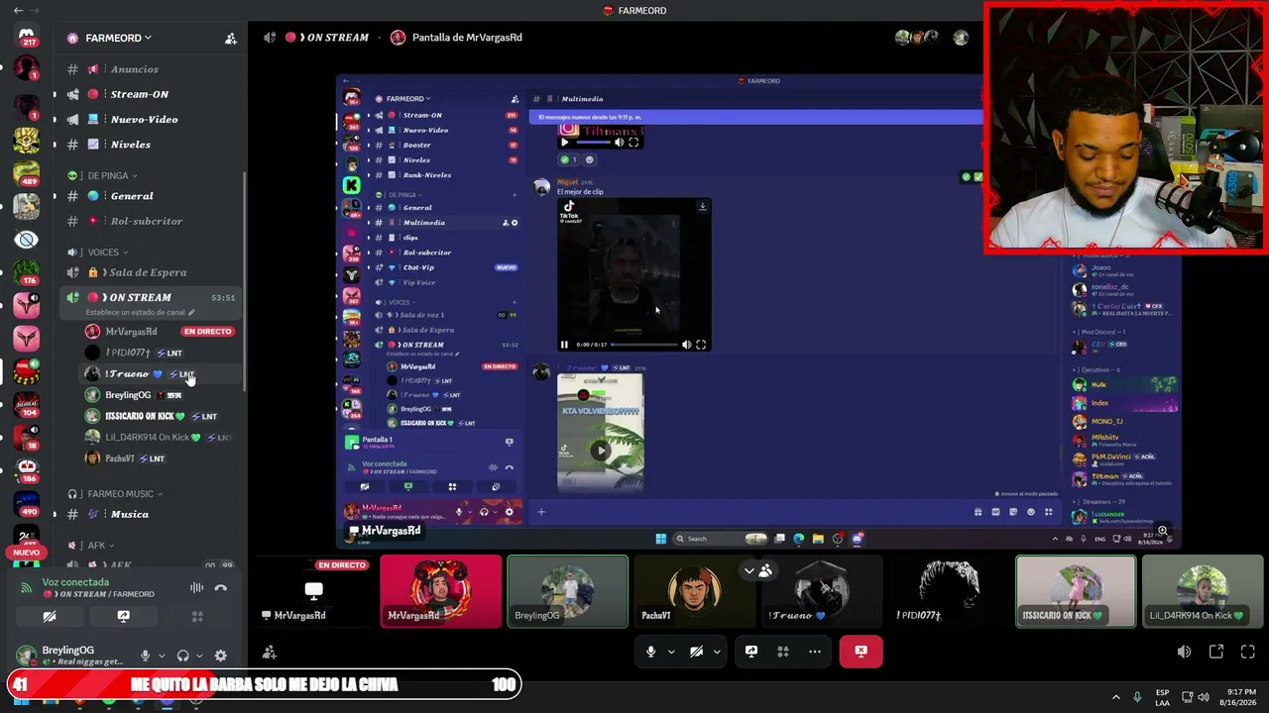Click the share screen icon in call controls

pos(751,652)
